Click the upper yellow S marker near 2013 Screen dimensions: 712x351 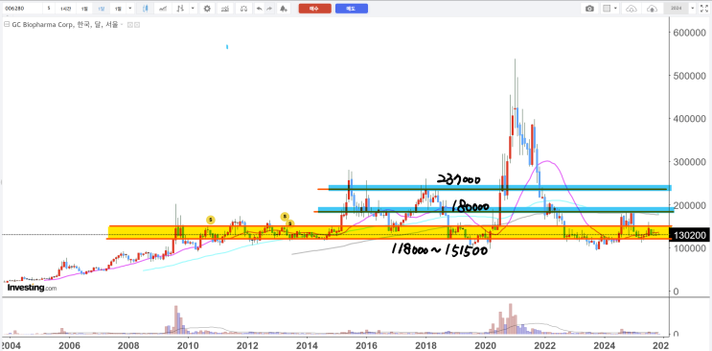coord(285,216)
